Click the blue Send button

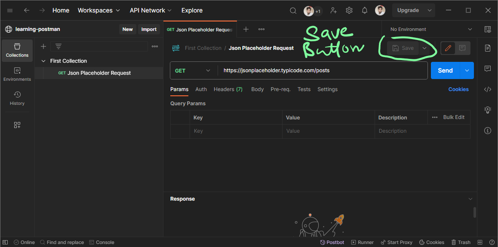[445, 70]
